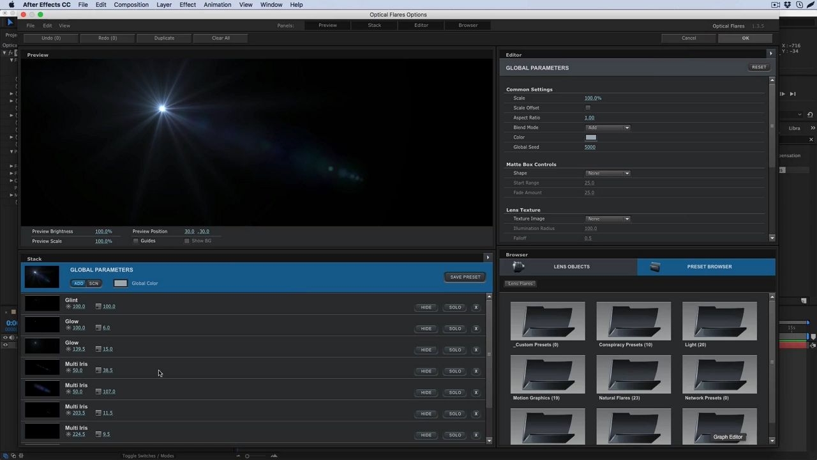Switch to the PRESET BROWSER tab
The height and width of the screenshot is (460, 817).
click(x=706, y=266)
